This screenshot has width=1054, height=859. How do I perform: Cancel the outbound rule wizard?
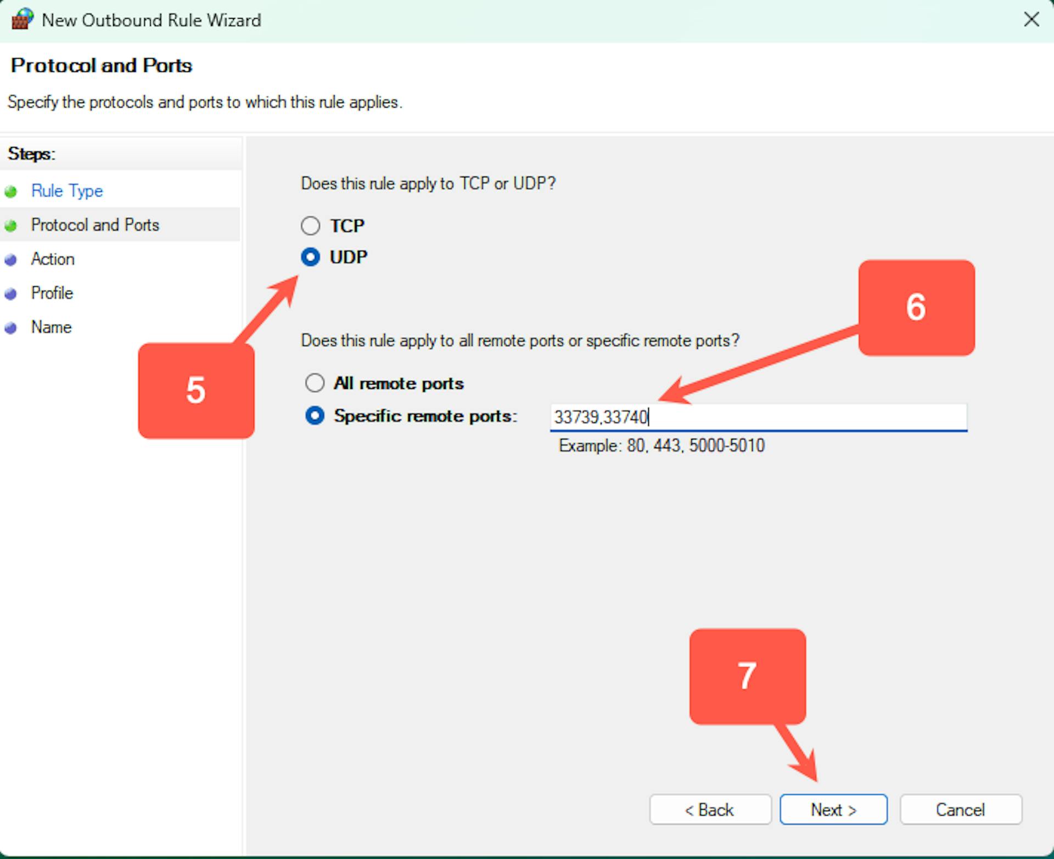(960, 810)
